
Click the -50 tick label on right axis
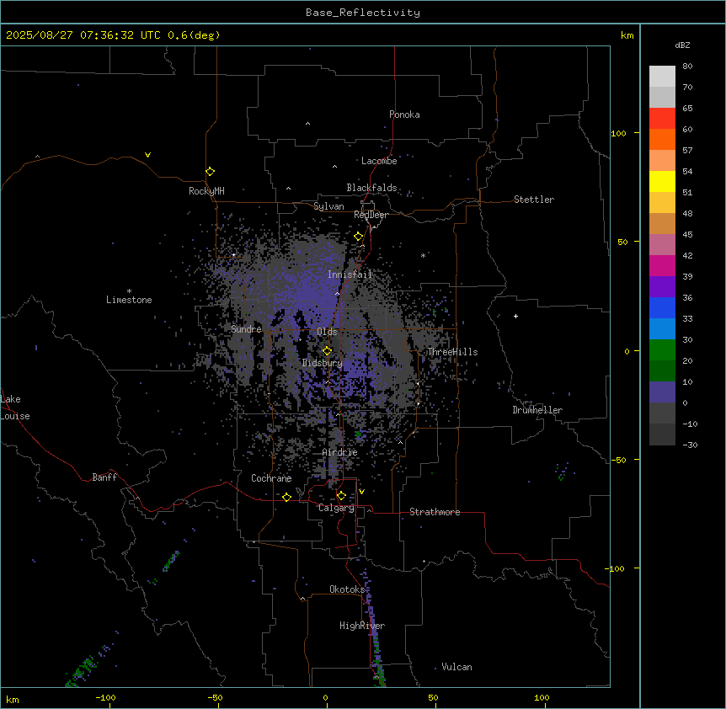click(x=618, y=460)
